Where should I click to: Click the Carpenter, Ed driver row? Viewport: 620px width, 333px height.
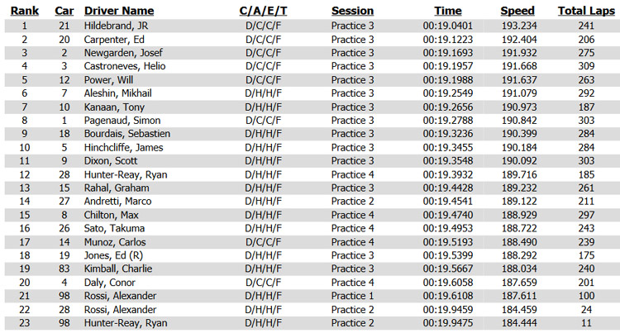coord(310,40)
